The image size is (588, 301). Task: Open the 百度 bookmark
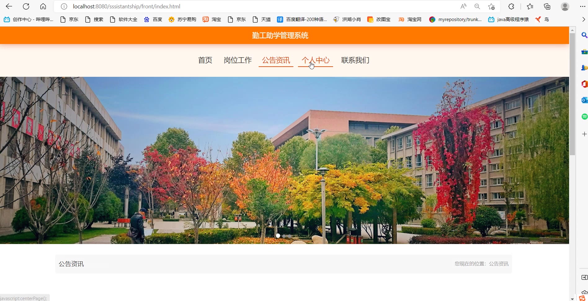(x=153, y=20)
